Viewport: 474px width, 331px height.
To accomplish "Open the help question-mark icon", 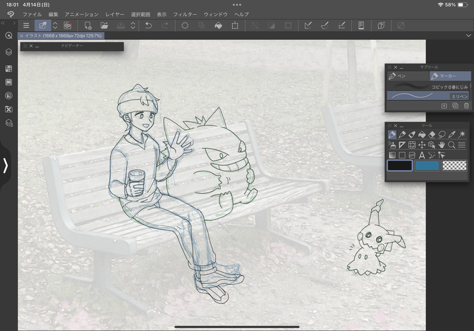I will tap(381, 26).
